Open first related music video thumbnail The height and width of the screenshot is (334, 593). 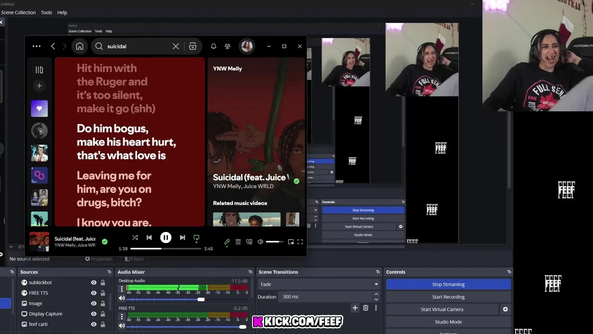tap(246, 219)
